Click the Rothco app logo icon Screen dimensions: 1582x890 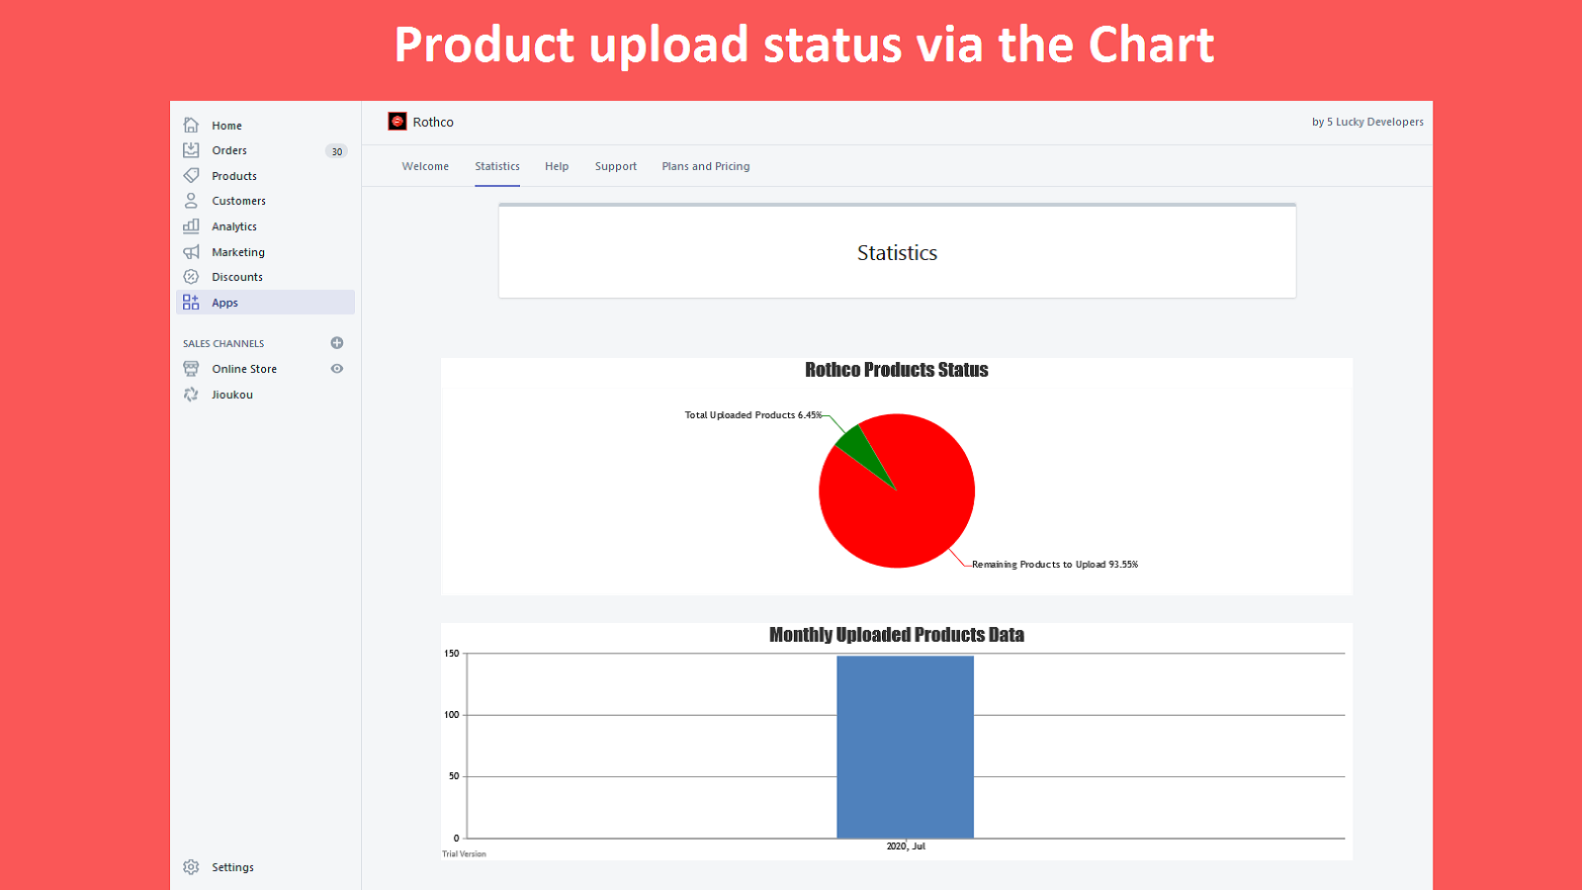(x=397, y=122)
